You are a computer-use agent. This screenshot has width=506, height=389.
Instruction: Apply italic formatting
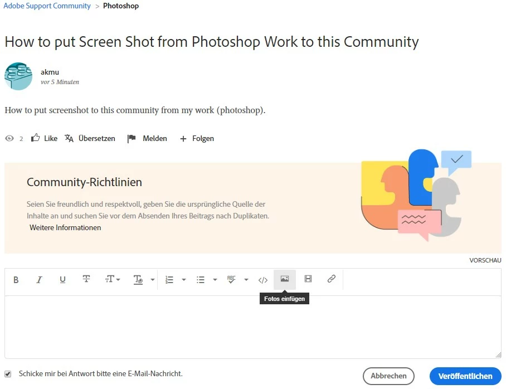click(39, 280)
